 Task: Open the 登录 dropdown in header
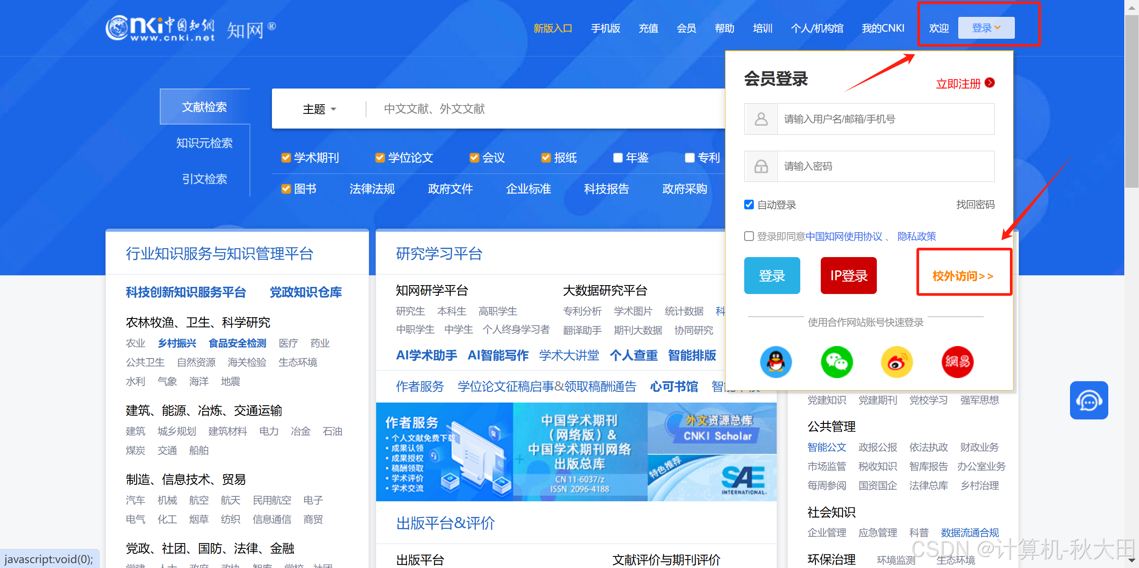[x=986, y=28]
